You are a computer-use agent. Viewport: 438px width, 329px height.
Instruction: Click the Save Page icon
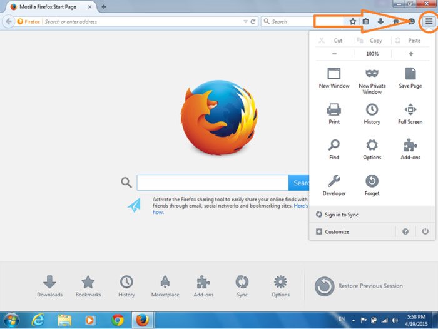point(410,78)
